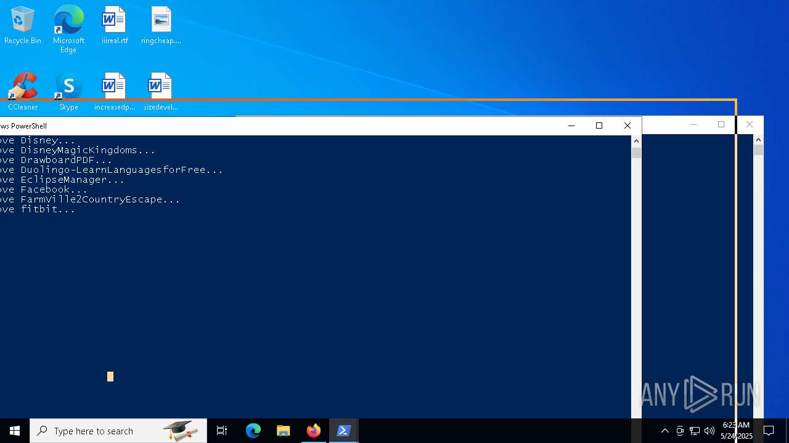
Task: Click the background window scrollbar up arrow
Action: (x=759, y=139)
